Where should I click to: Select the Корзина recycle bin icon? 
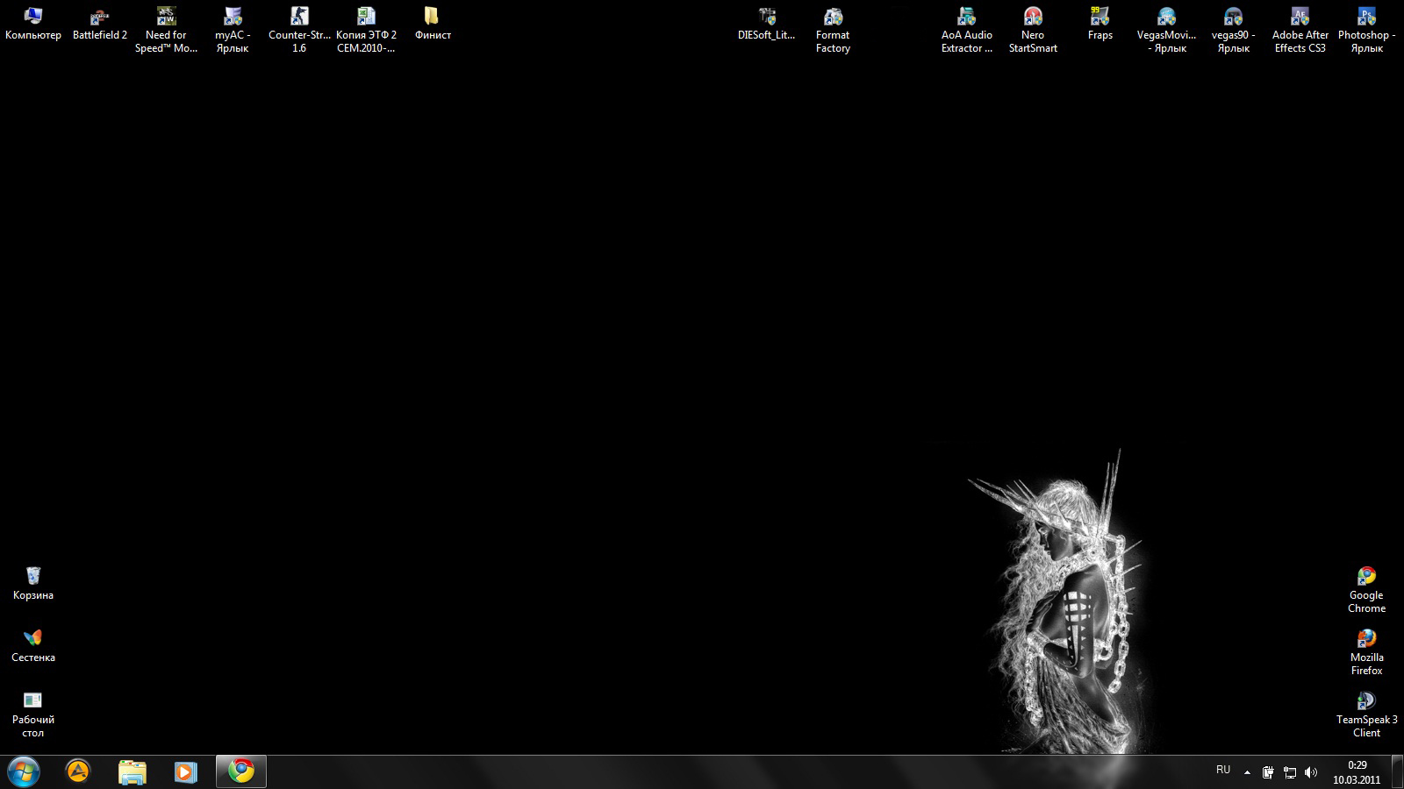coord(33,576)
